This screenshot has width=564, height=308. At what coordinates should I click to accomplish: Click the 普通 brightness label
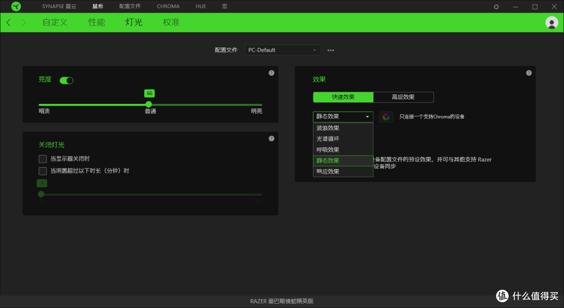[x=150, y=111]
